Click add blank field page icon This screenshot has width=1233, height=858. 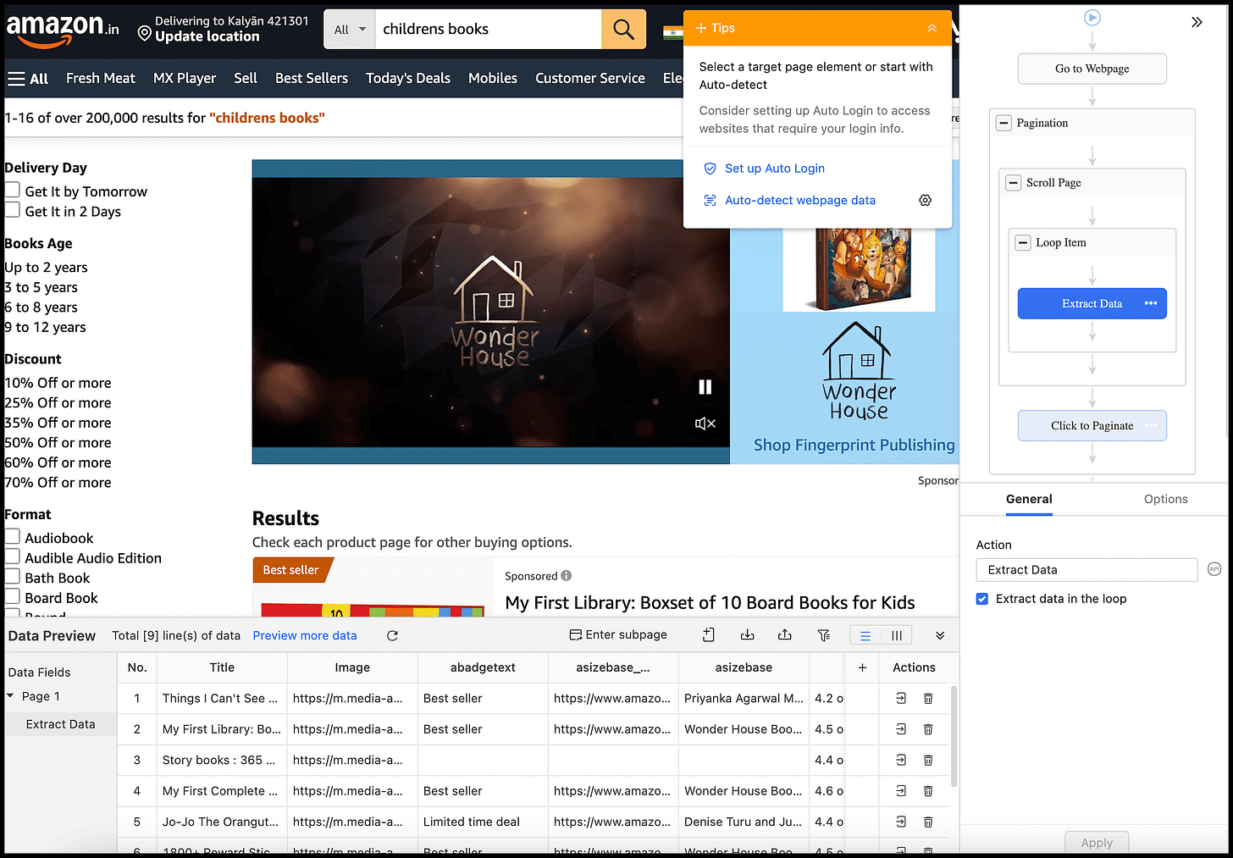(x=709, y=635)
